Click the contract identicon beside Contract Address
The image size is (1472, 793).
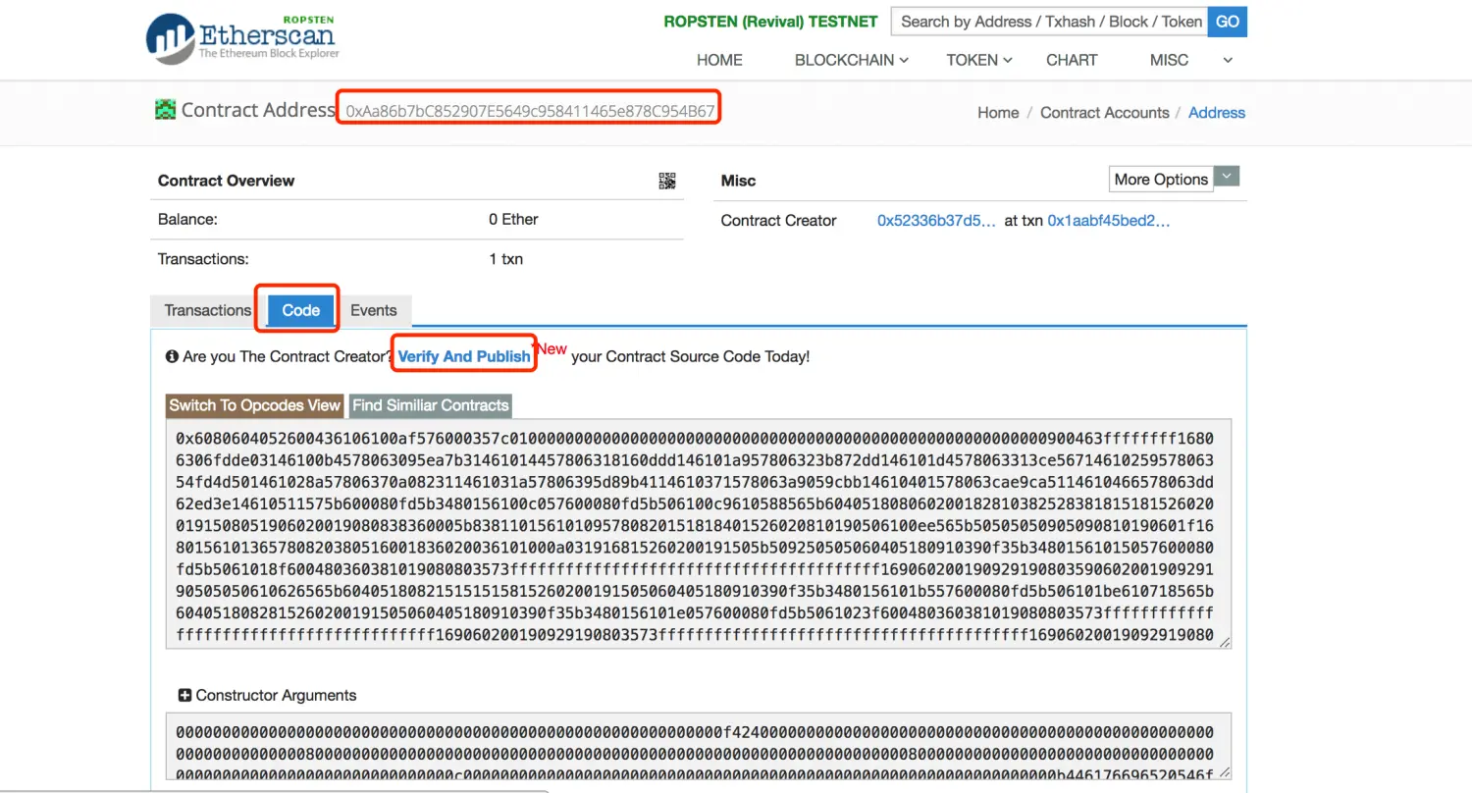(x=166, y=110)
